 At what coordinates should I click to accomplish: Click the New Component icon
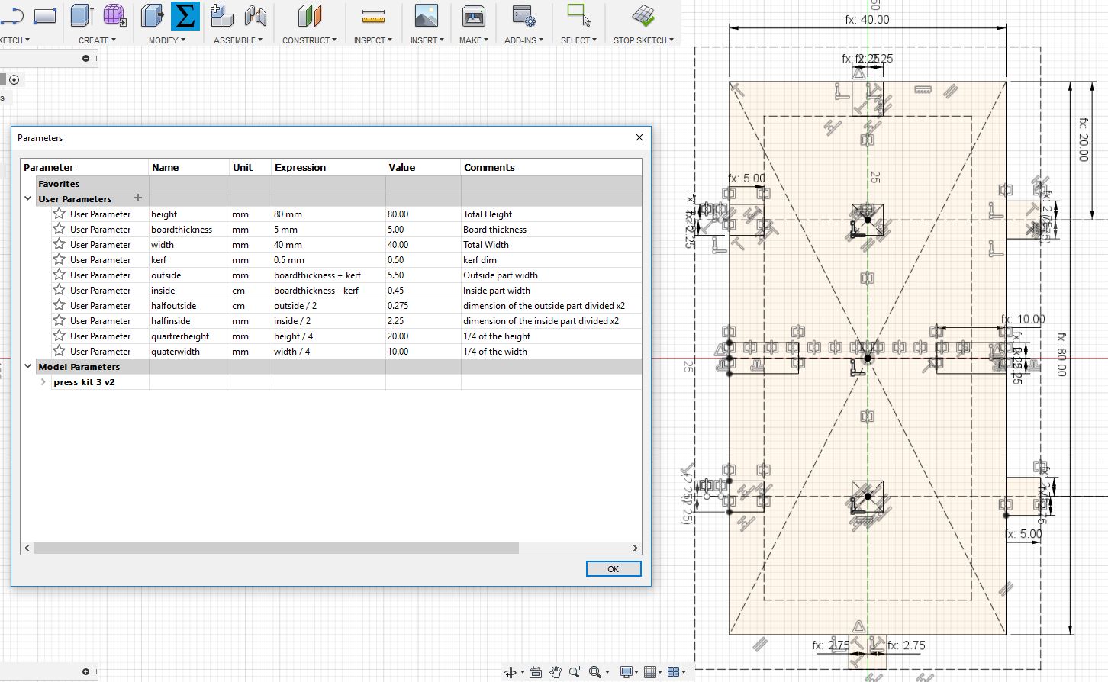pos(222,15)
